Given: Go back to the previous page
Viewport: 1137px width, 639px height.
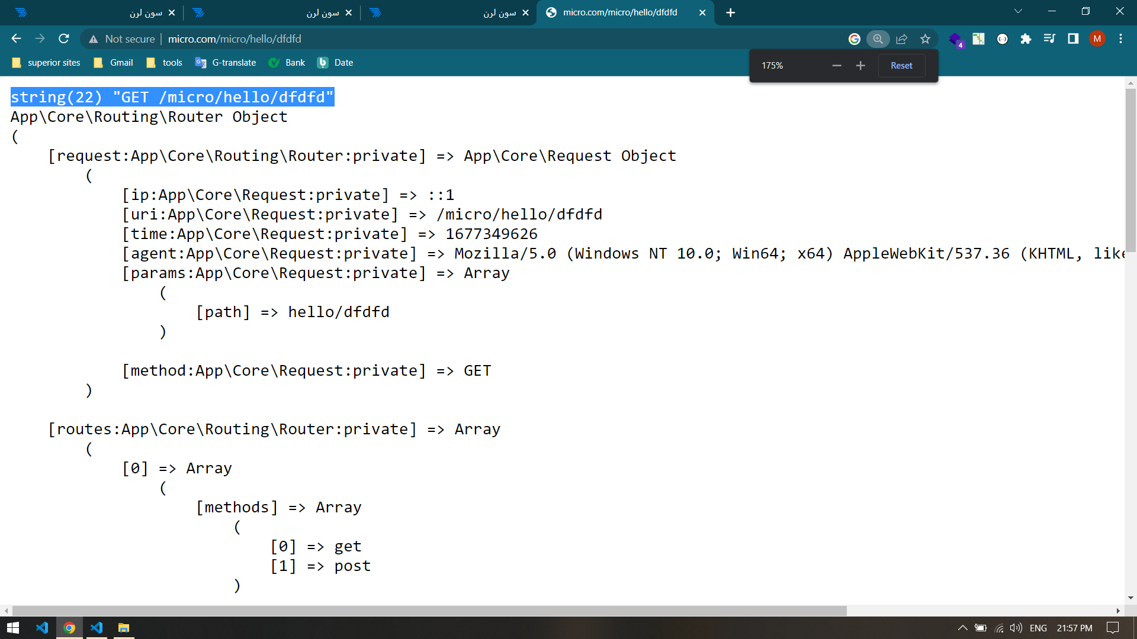Looking at the screenshot, I should point(16,38).
